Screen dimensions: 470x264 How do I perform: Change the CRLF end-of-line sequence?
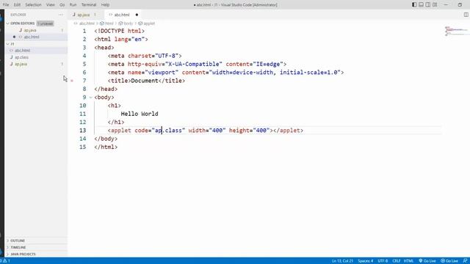397,261
